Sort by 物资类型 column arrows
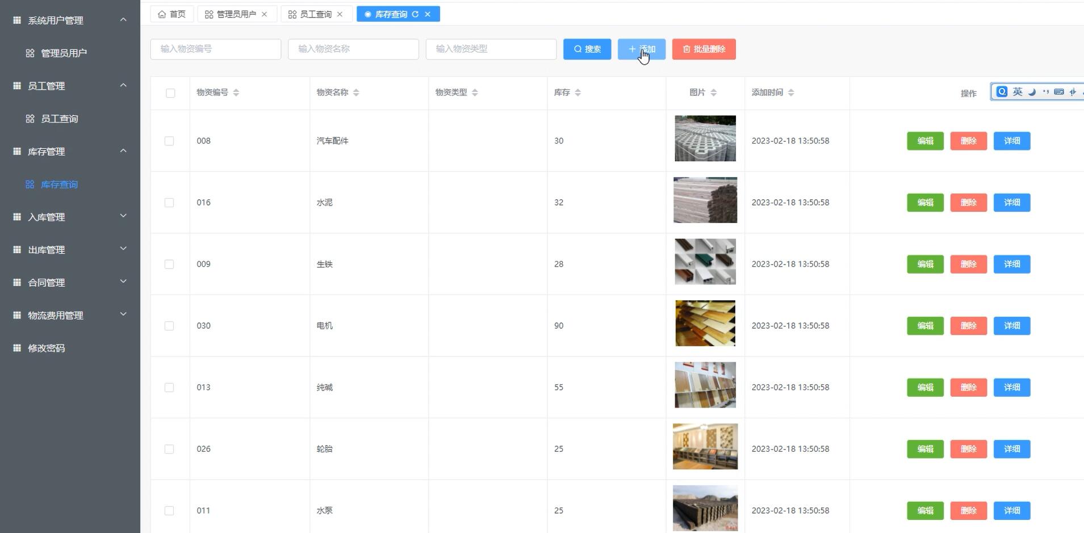The width and height of the screenshot is (1084, 533). pos(475,93)
